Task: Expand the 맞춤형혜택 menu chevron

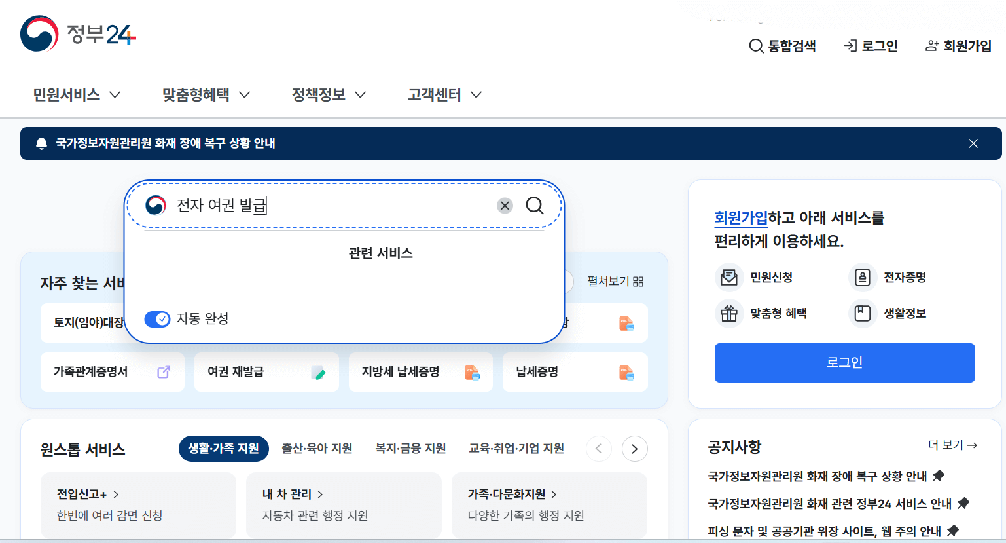Action: click(244, 94)
